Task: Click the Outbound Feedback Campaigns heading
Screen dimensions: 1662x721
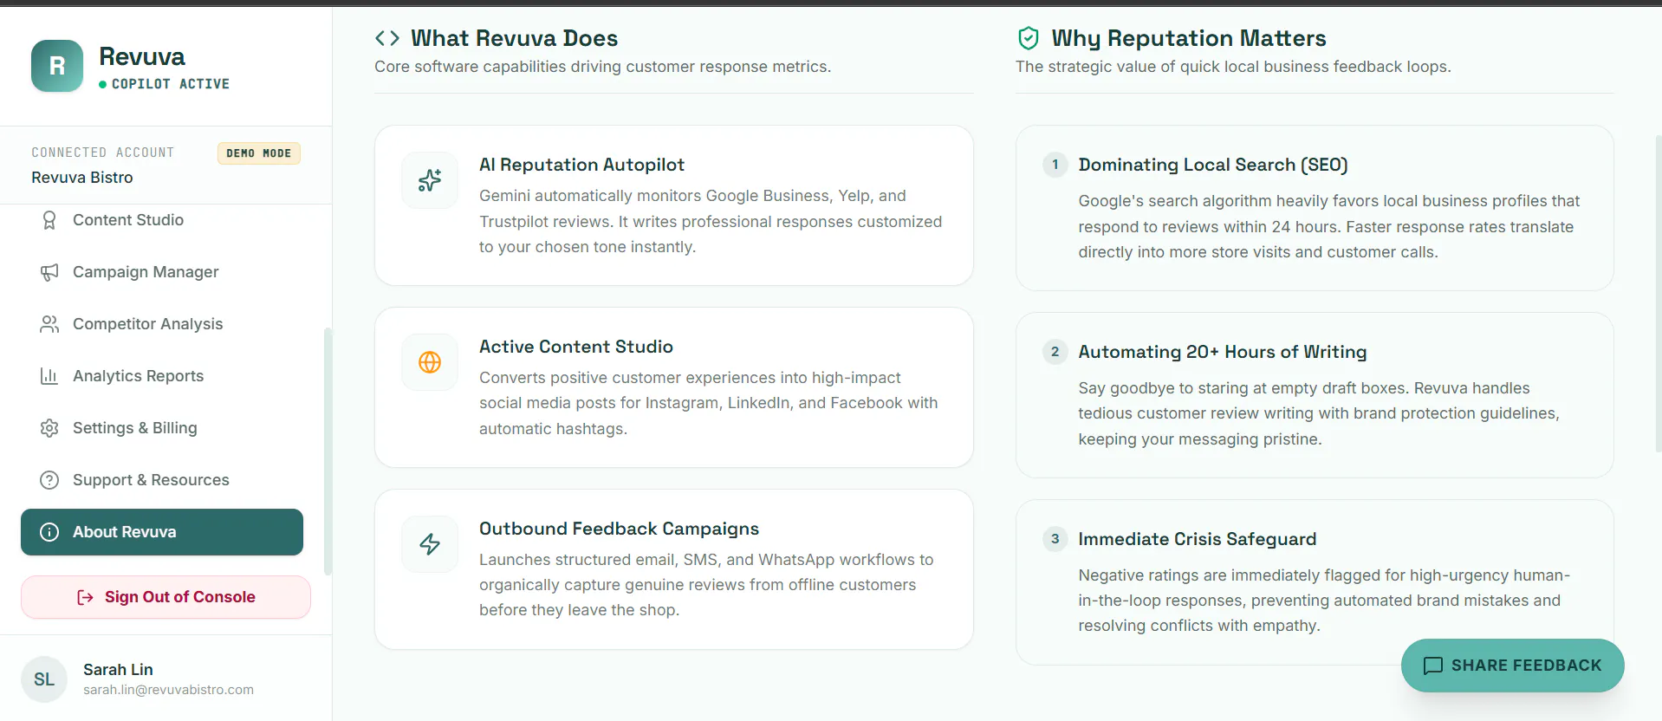Action: [x=619, y=529]
